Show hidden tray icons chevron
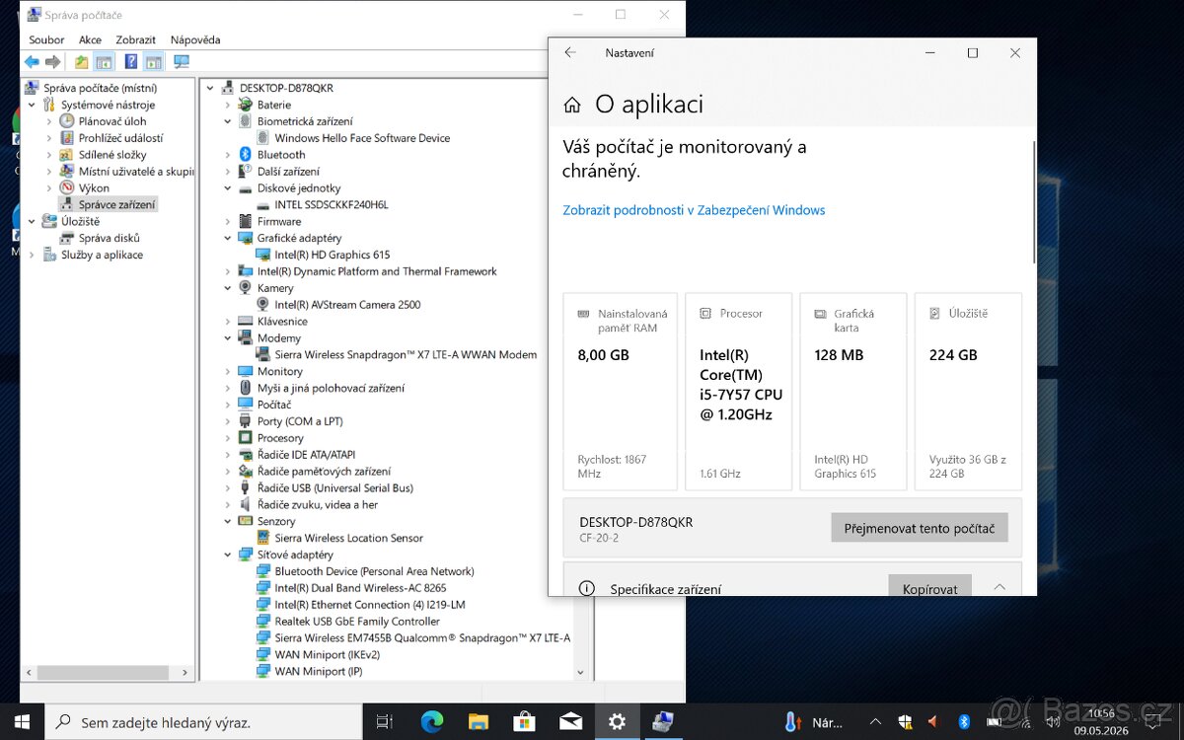1184x740 pixels. 875,722
